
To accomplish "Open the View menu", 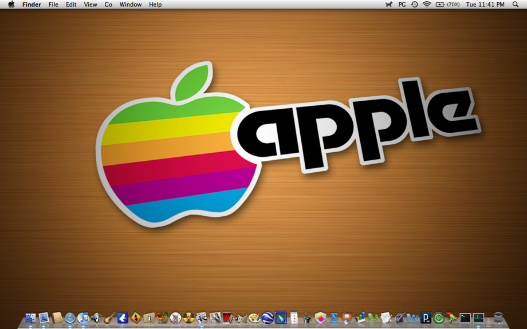I will point(91,5).
